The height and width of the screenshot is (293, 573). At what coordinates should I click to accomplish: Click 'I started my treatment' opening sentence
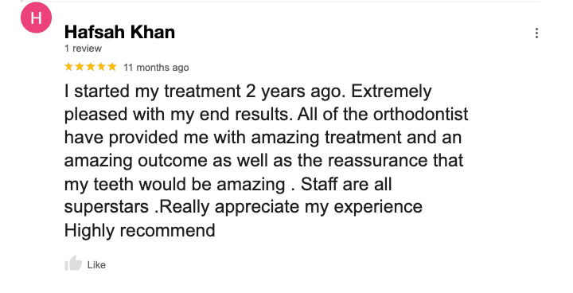(x=152, y=91)
